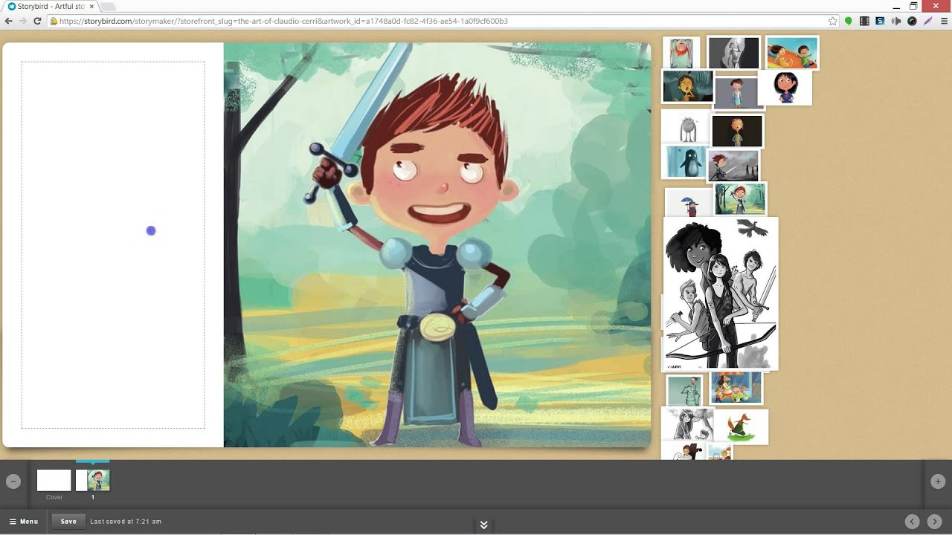Open the Storybird Menu
952x535 pixels.
24,522
